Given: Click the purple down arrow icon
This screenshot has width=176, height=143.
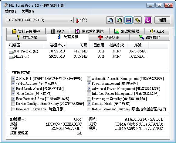Looking at the screenshot, I should click(x=148, y=20).
